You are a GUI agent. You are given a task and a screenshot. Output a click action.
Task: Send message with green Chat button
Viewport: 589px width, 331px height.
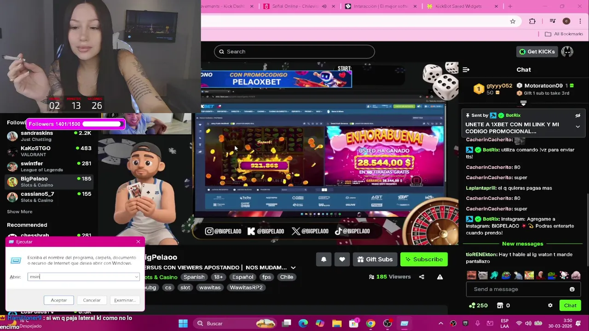click(570, 305)
